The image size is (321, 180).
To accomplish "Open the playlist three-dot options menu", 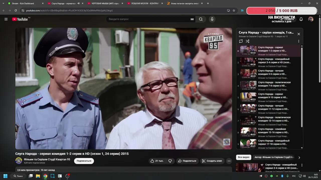I will (299, 41).
